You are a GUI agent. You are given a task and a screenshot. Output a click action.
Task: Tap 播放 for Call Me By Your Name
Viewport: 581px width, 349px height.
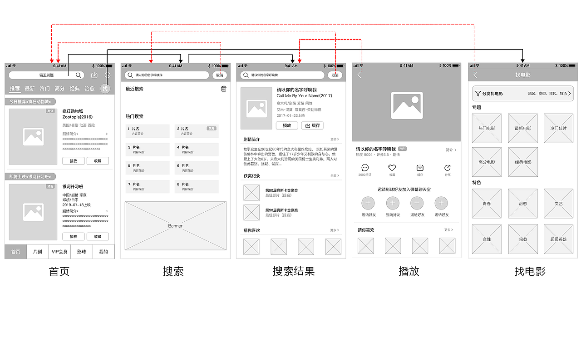(x=286, y=125)
